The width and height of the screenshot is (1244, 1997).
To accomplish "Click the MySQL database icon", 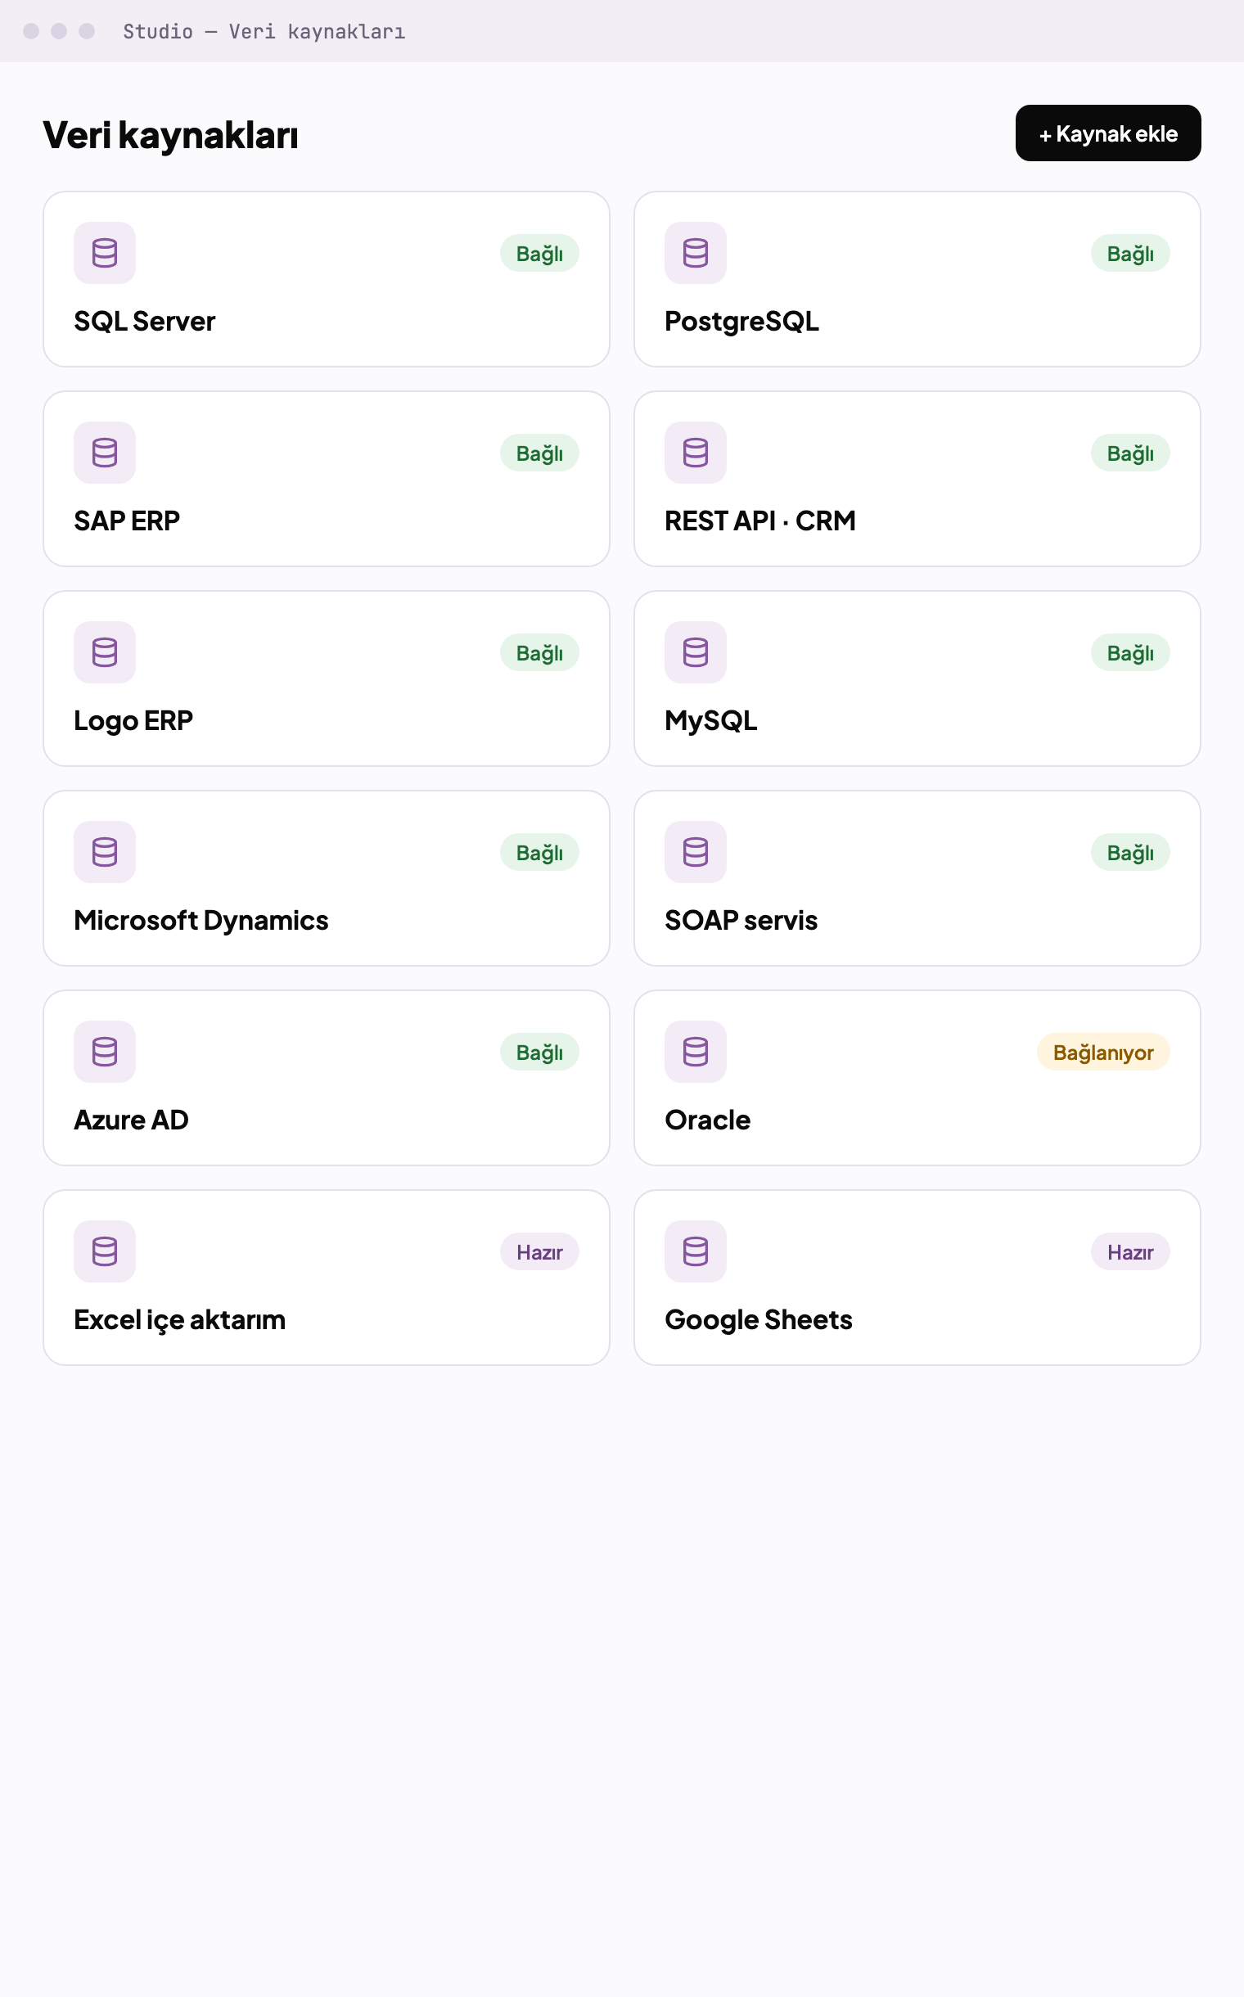I will click(x=695, y=652).
